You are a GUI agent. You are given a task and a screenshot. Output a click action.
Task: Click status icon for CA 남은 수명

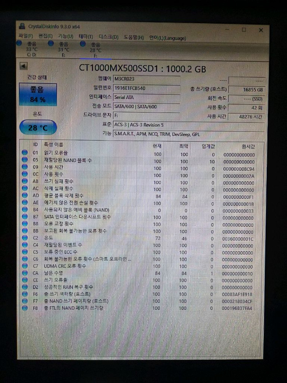25,273
